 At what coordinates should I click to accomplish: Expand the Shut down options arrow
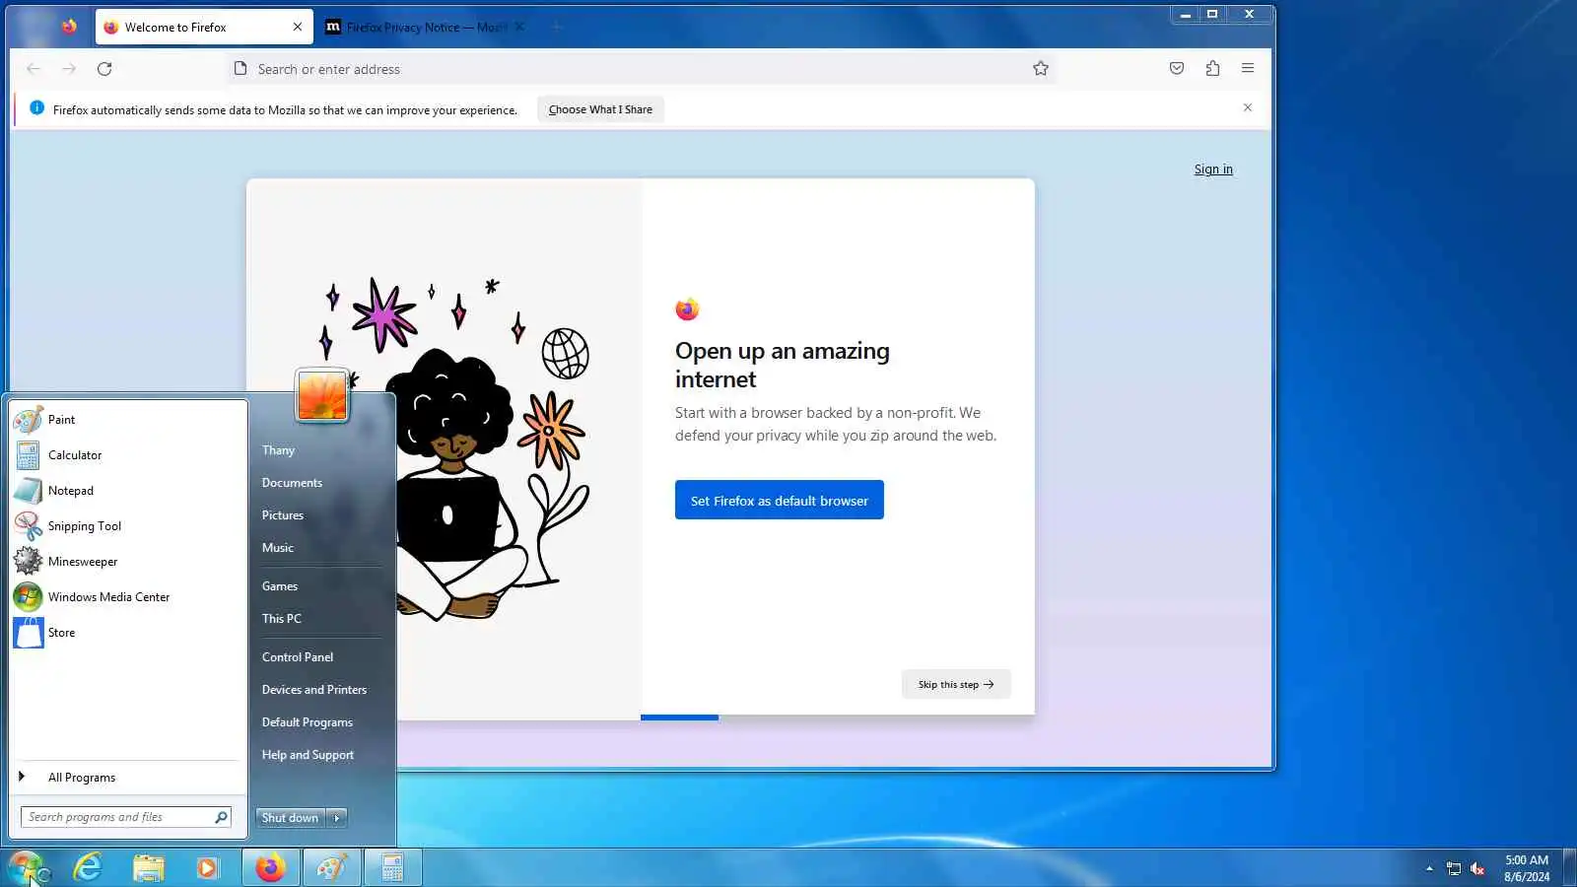(x=337, y=818)
